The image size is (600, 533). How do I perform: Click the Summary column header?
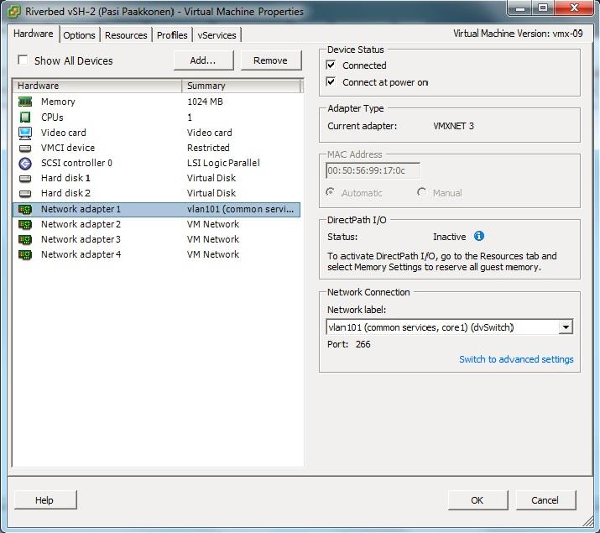(x=242, y=86)
